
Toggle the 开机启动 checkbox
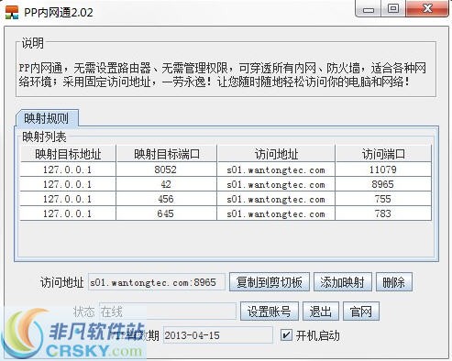(x=286, y=335)
